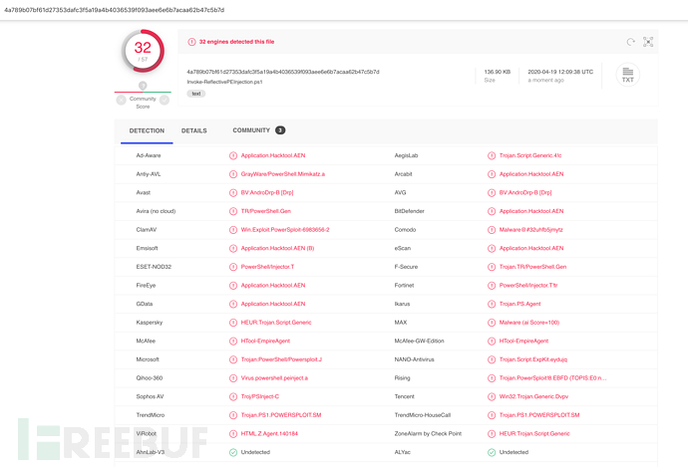This screenshot has height=467, width=688.
Task: Click the warning icon for Avast detection
Action: pyautogui.click(x=233, y=192)
